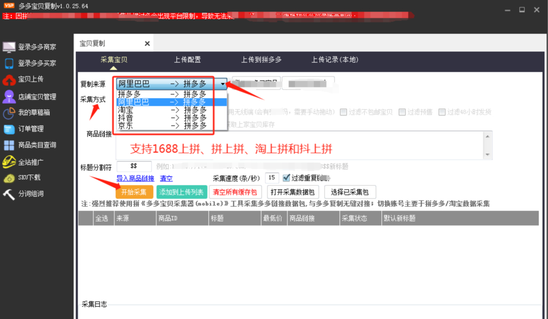
Task: Click the 全选 column header
Action: 104,218
